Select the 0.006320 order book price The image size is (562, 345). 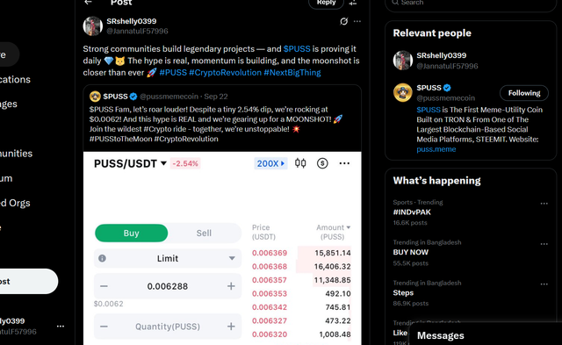[270, 334]
